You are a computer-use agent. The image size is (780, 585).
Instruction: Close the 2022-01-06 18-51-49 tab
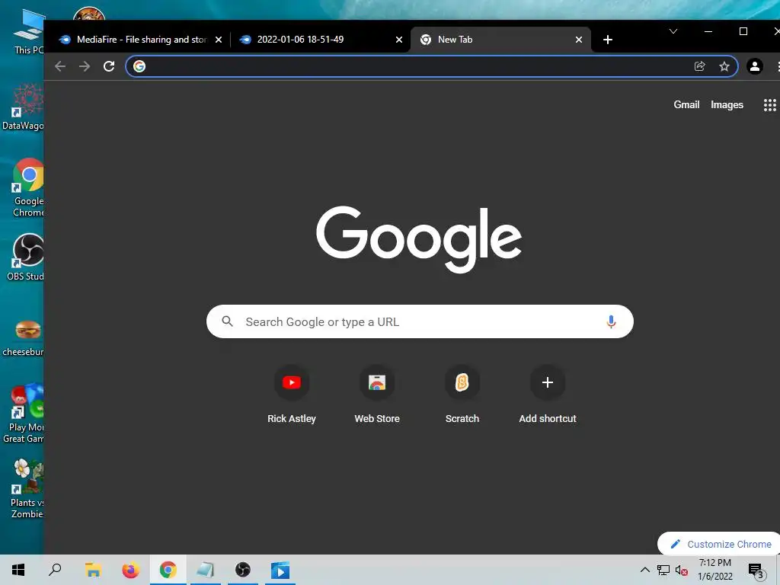tap(399, 40)
